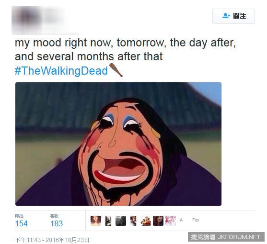
Task: Open the sixth liker avatar of dark-haired woman
Action: click(x=158, y=221)
